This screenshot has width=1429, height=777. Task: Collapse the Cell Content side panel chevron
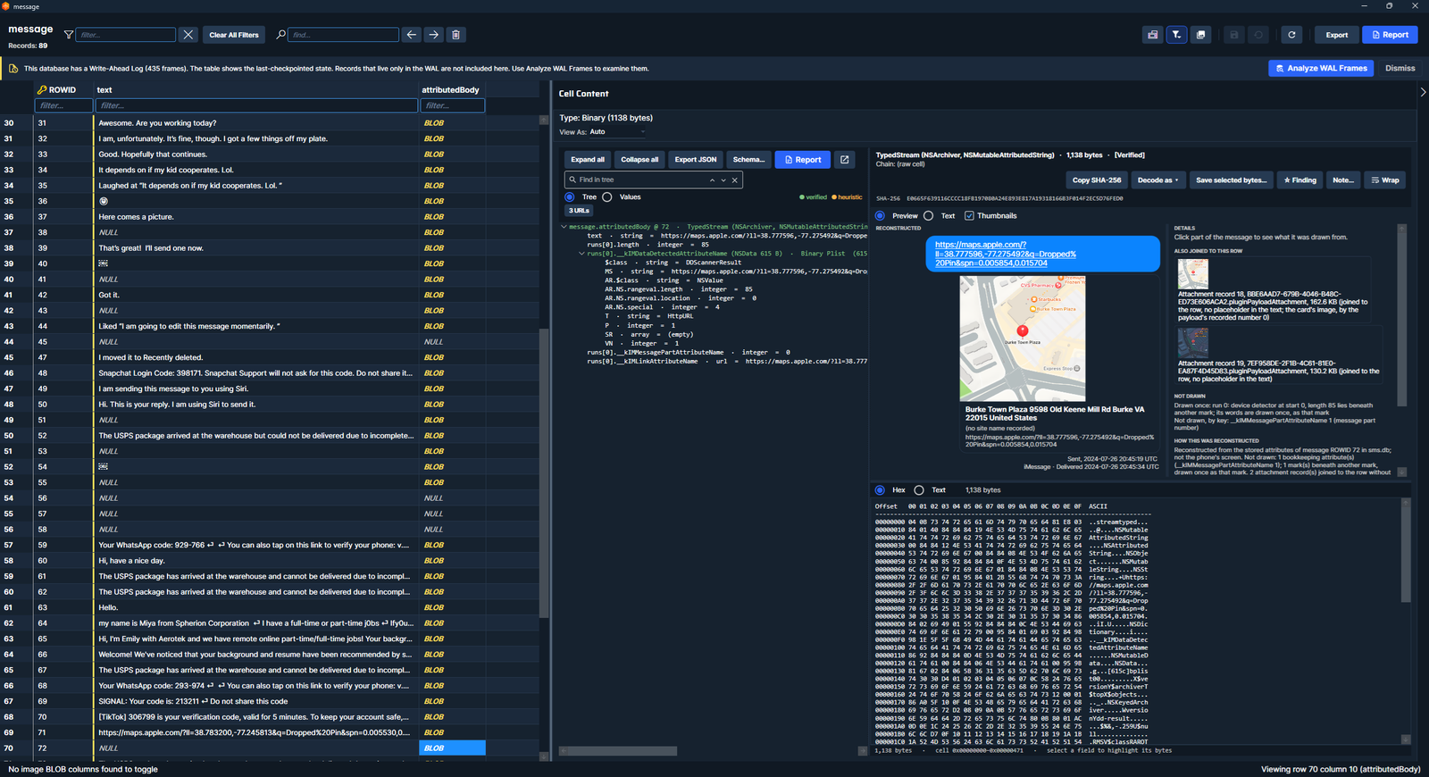[x=1422, y=92]
